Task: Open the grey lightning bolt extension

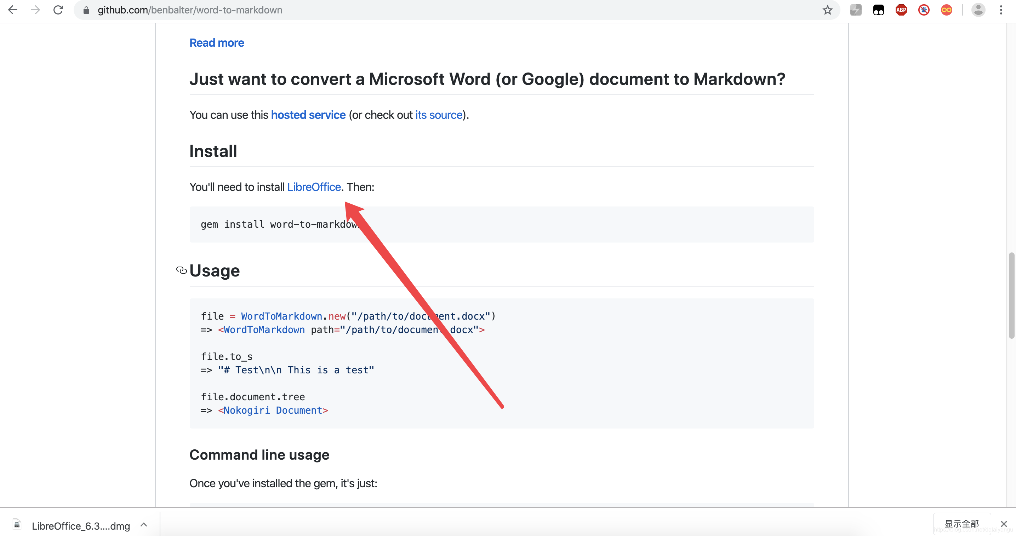Action: point(856,10)
